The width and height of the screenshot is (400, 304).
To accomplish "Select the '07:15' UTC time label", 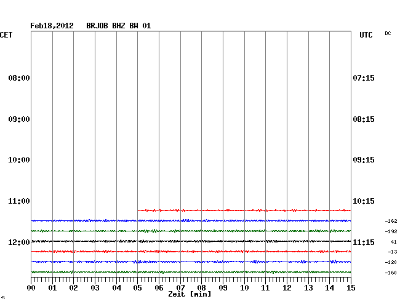I will click(364, 78).
